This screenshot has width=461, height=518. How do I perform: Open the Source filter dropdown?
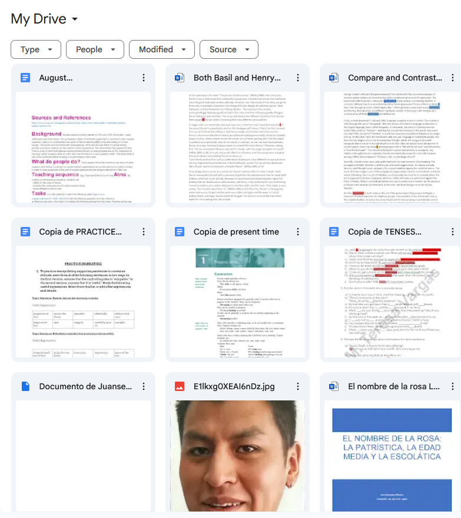(x=229, y=49)
